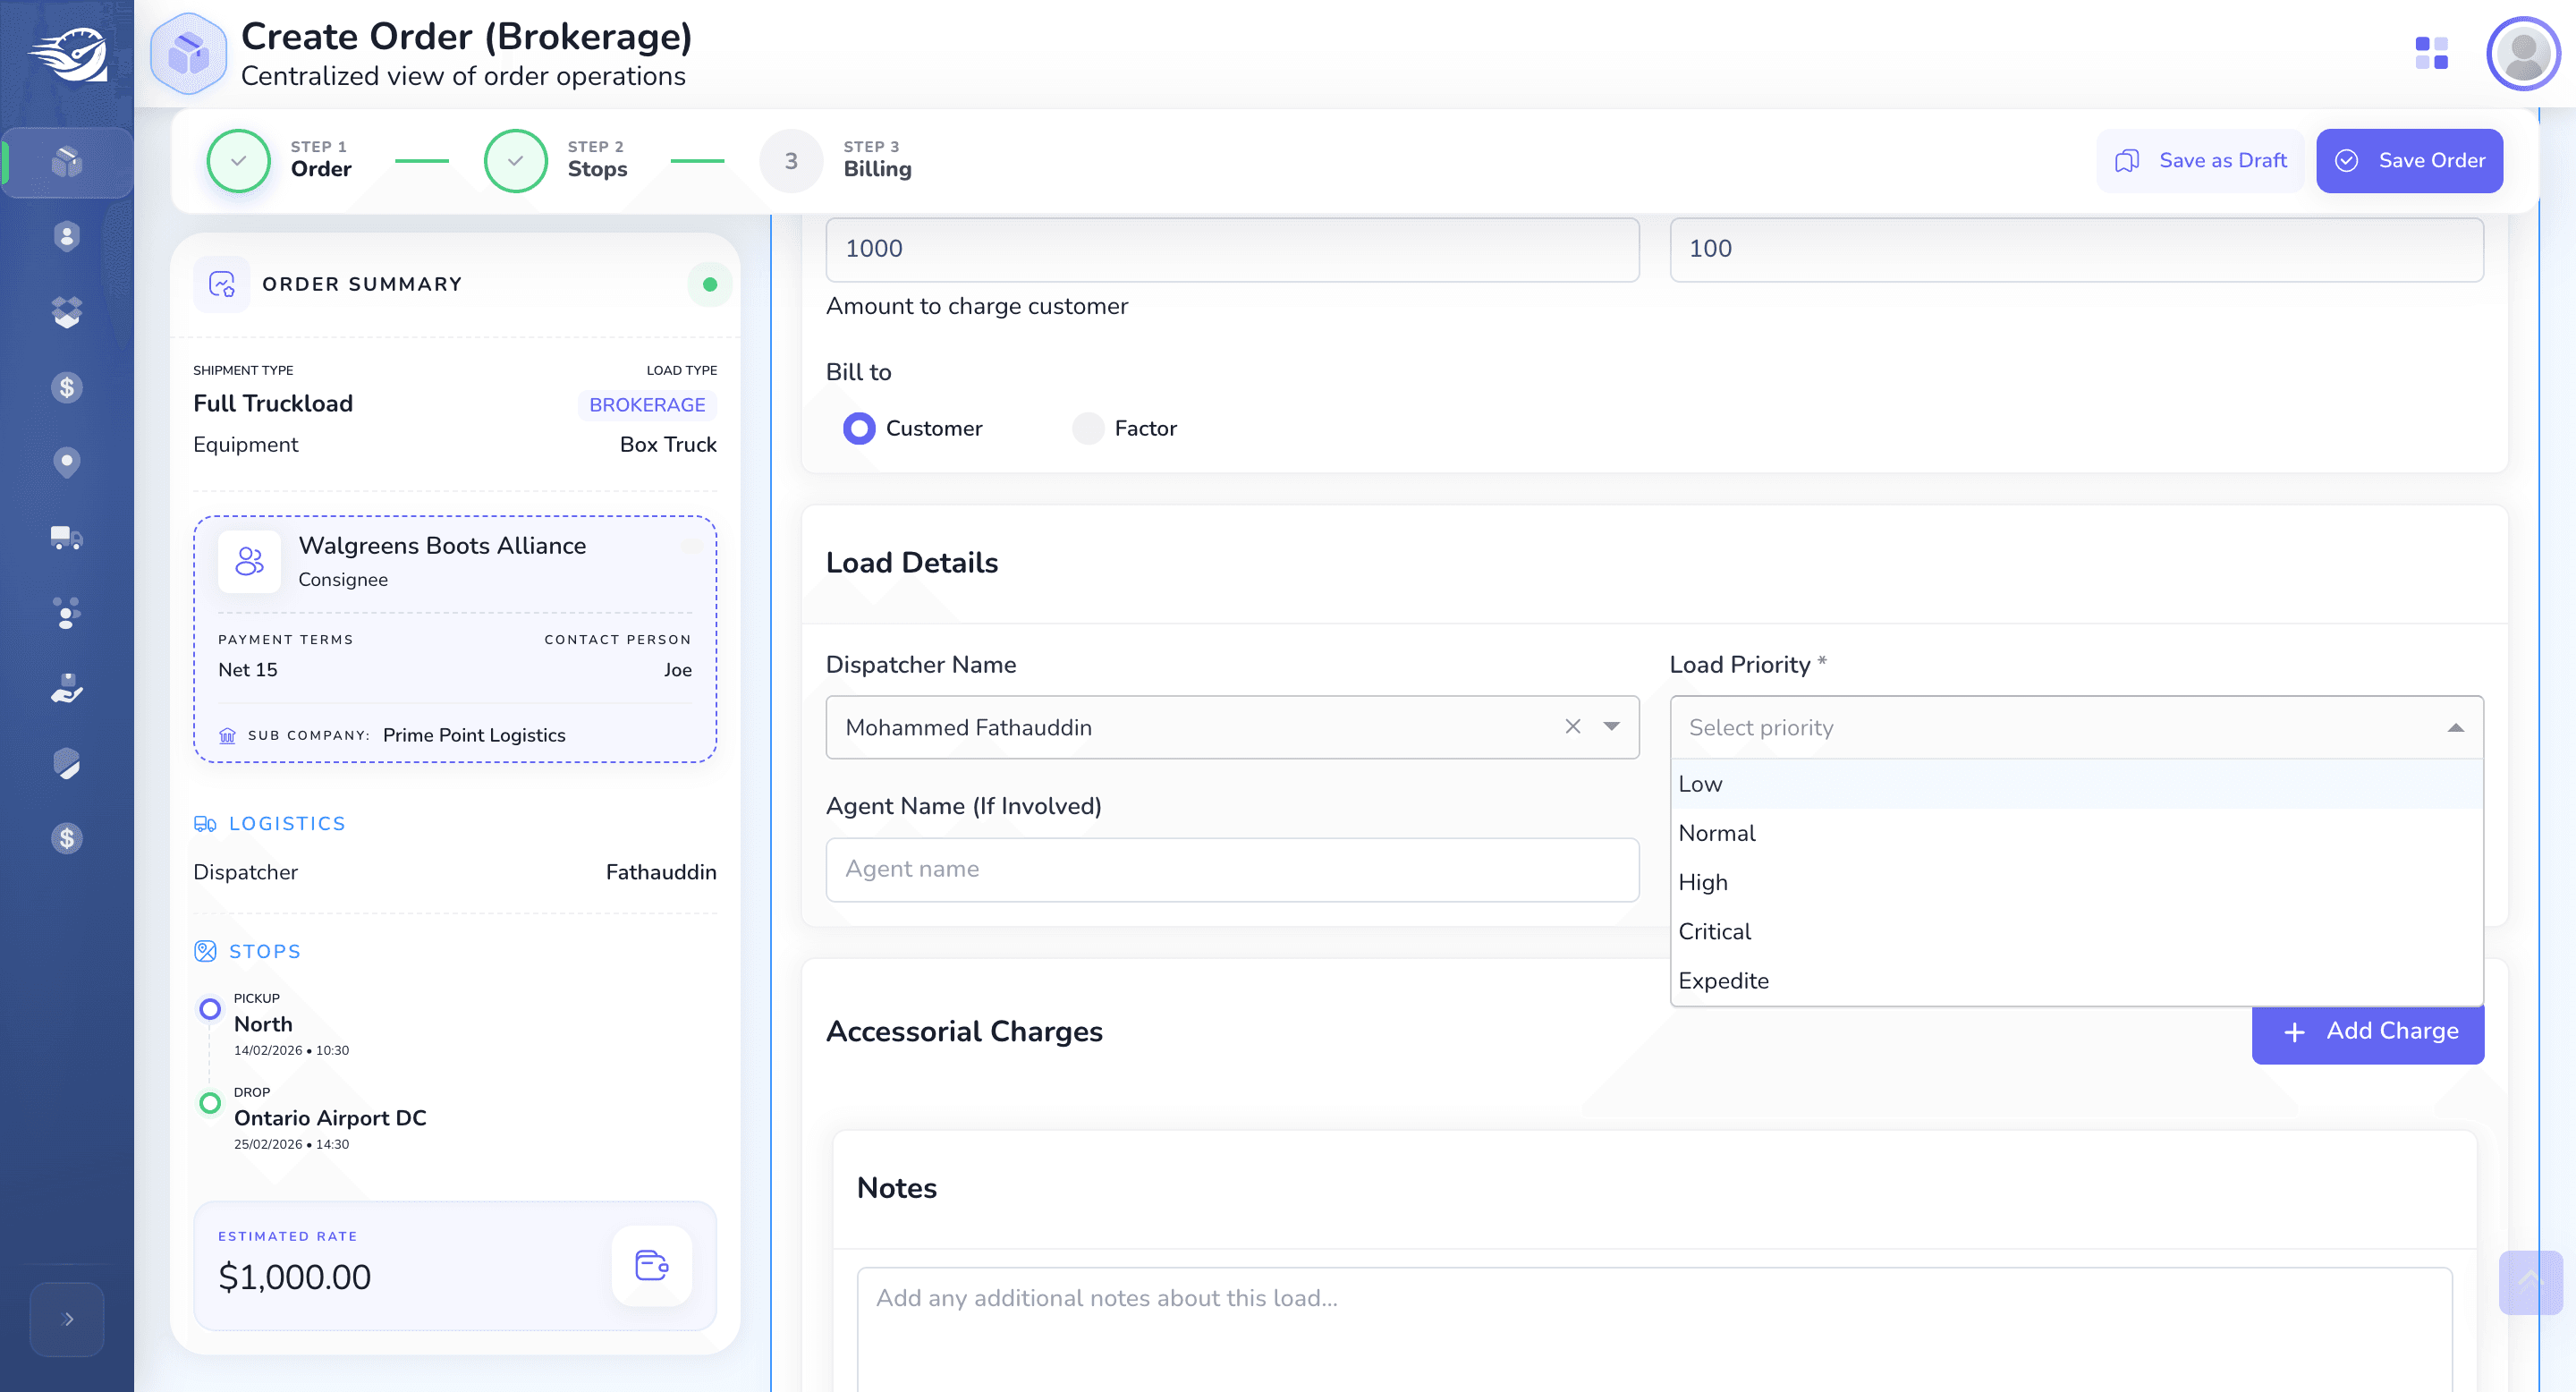
Task: Click the customer amount field showing 1000
Action: [x=1232, y=249]
